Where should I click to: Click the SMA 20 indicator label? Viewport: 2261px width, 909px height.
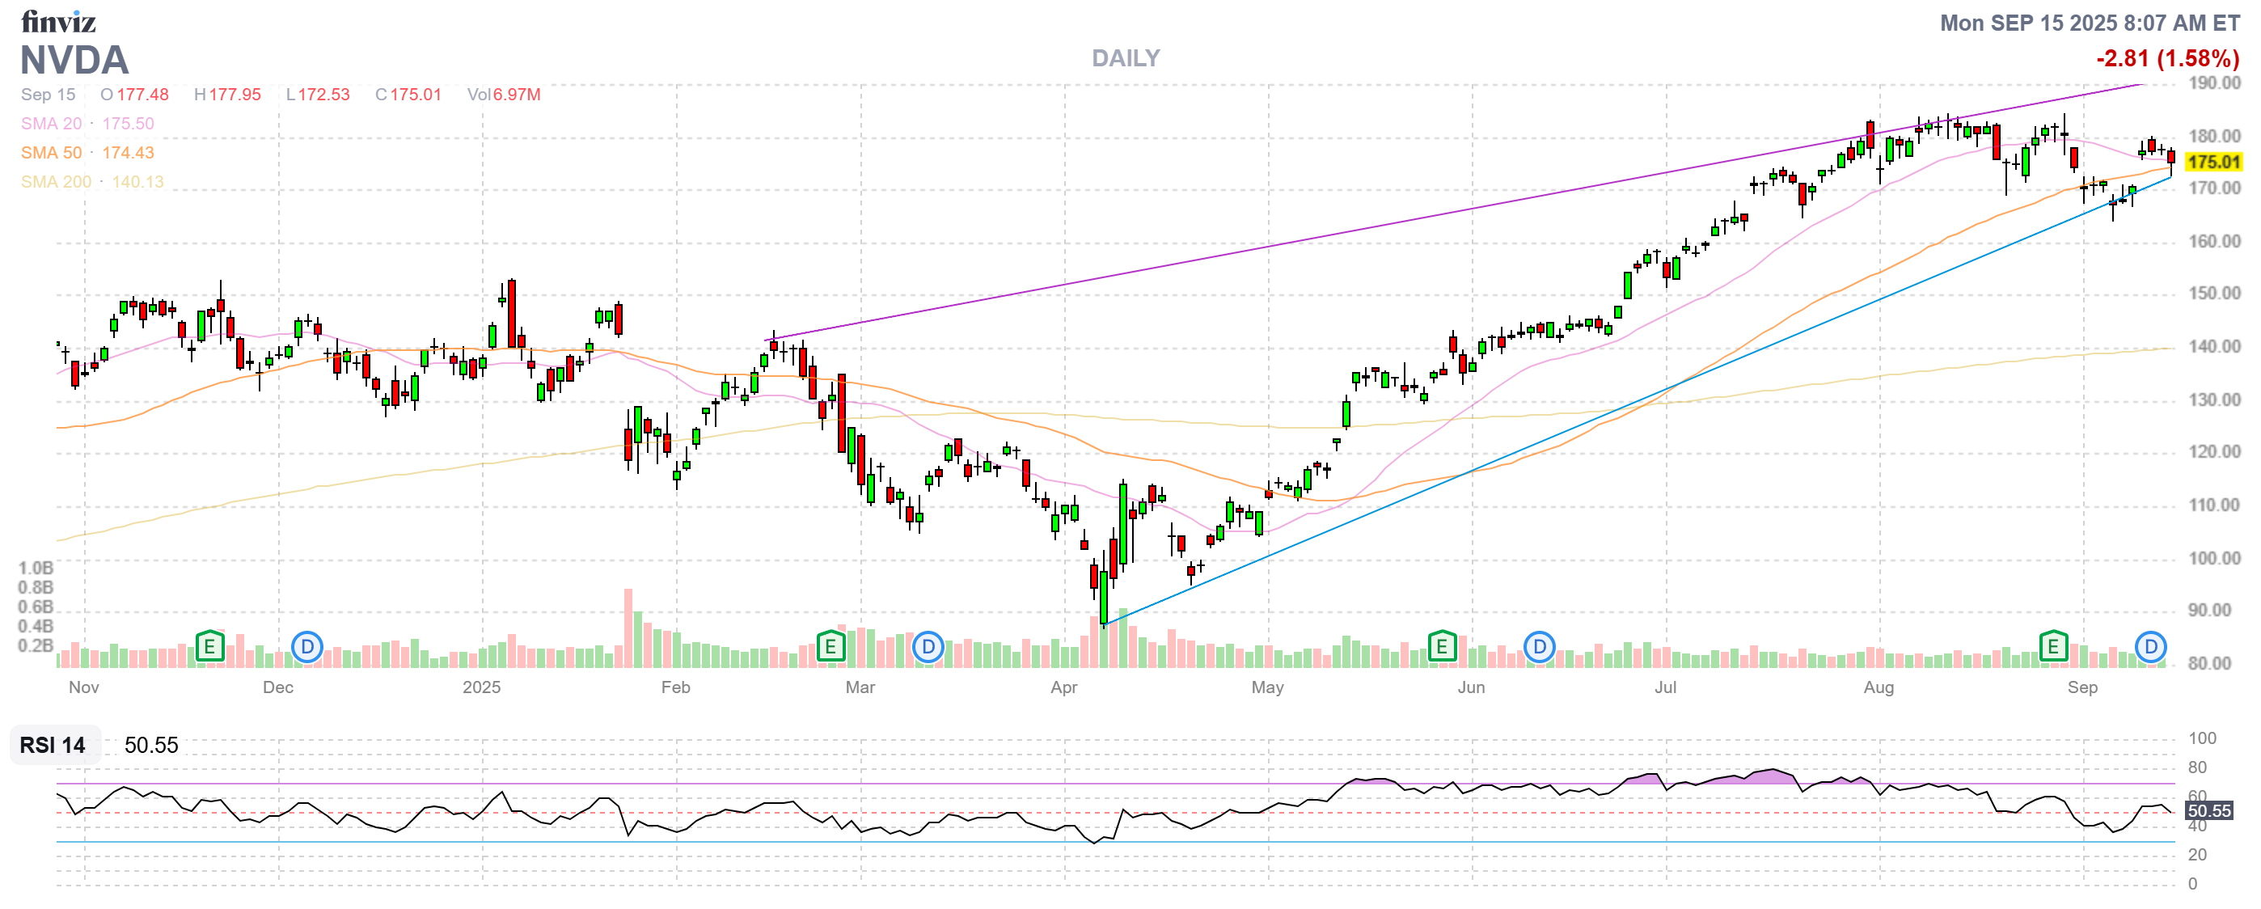tap(52, 124)
